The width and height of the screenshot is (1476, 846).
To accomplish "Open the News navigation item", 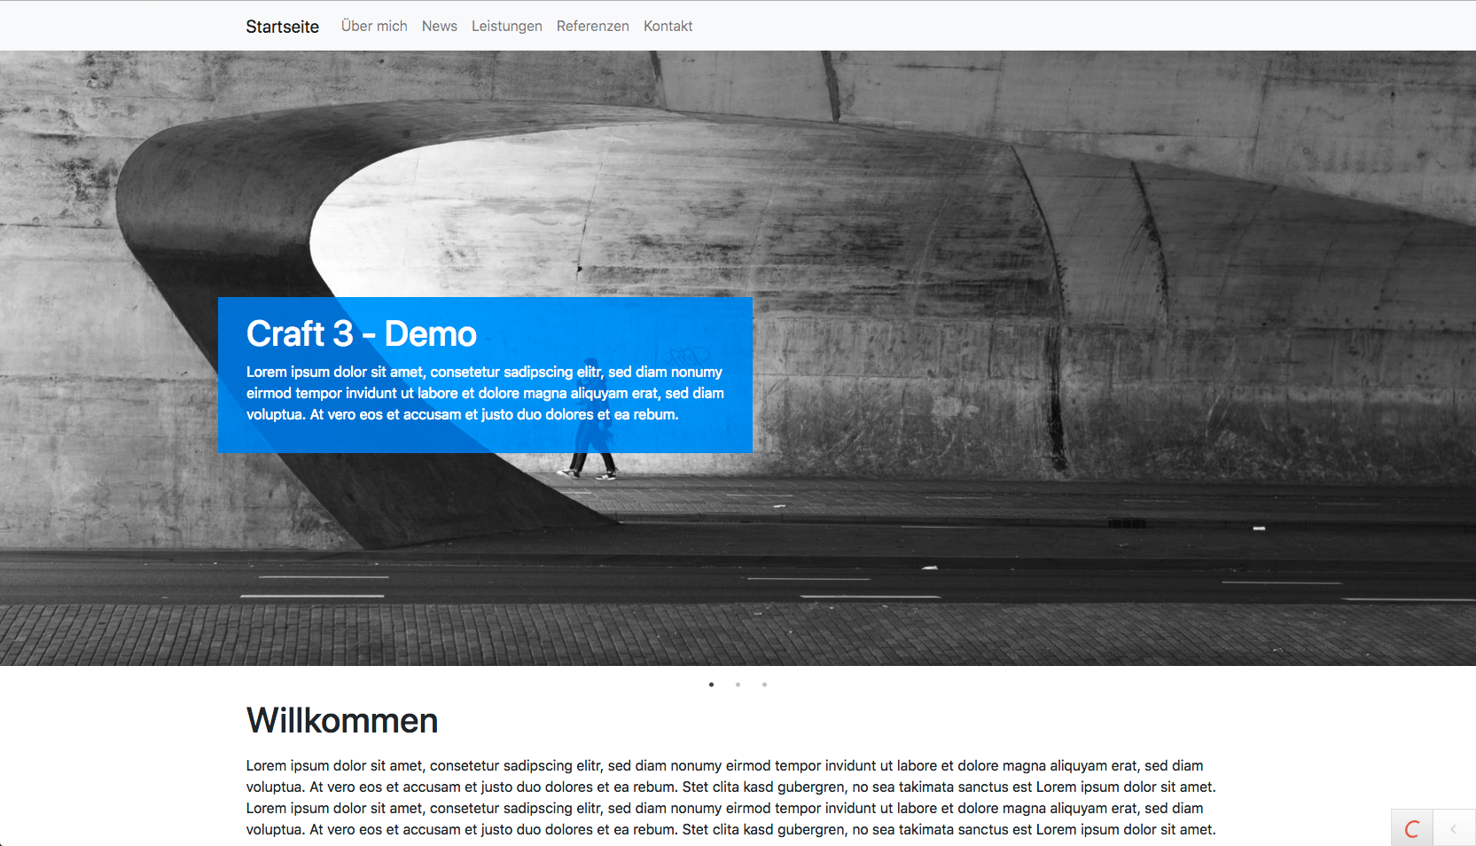I will 440,27.
